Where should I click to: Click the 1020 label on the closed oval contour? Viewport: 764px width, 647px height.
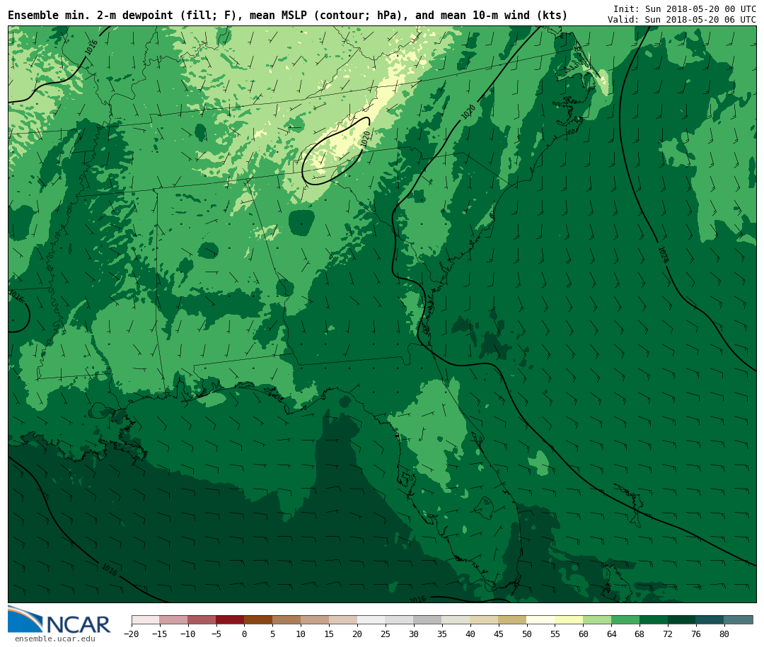[366, 139]
